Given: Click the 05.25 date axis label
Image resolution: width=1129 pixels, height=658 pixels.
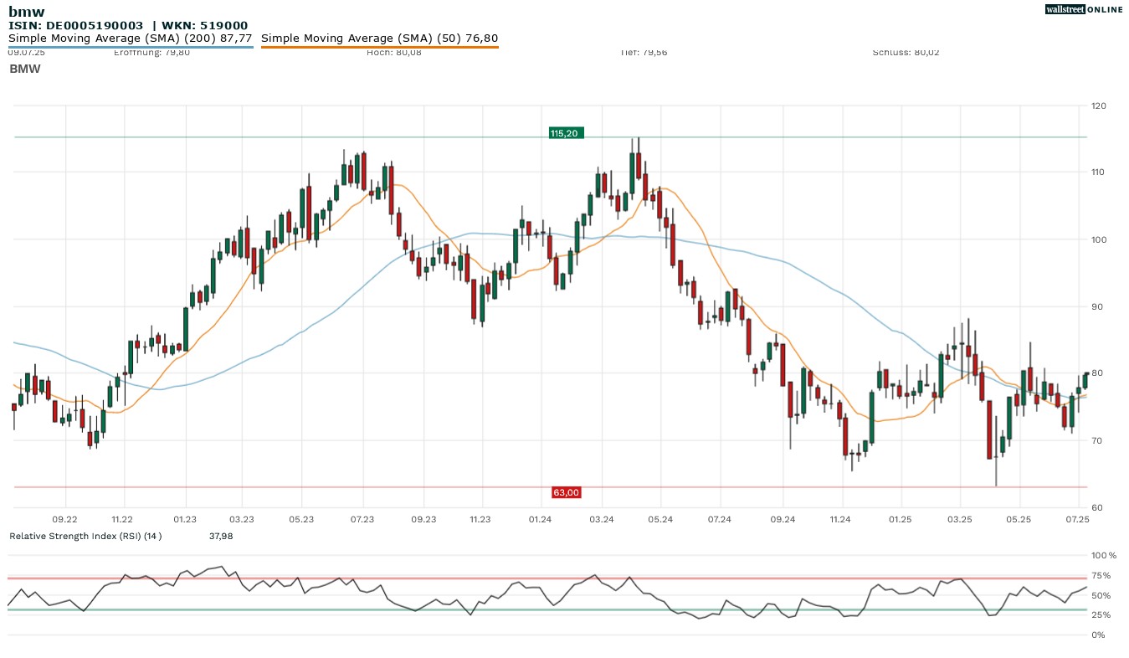Looking at the screenshot, I should [1018, 520].
